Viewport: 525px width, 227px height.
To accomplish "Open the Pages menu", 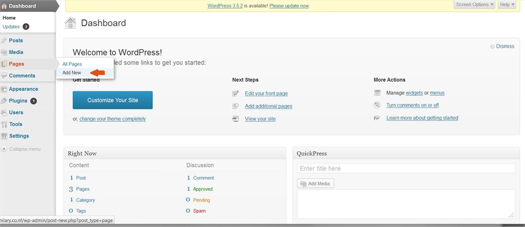I will 16,64.
